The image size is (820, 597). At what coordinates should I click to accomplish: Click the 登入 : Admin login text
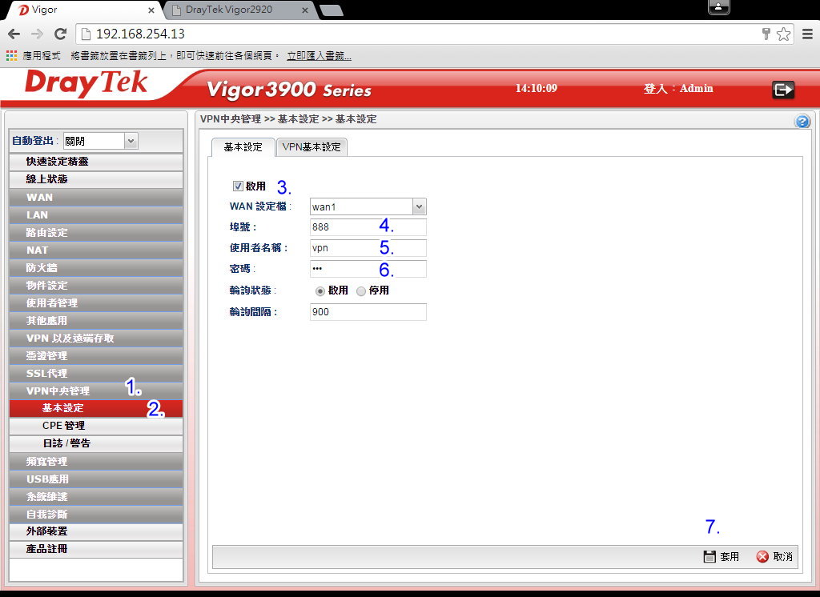coord(678,88)
